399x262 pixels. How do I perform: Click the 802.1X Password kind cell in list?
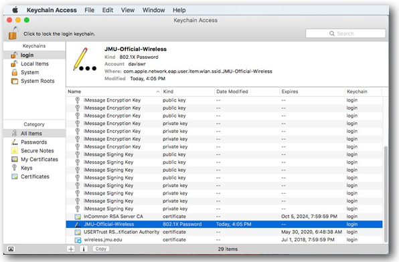click(x=182, y=224)
